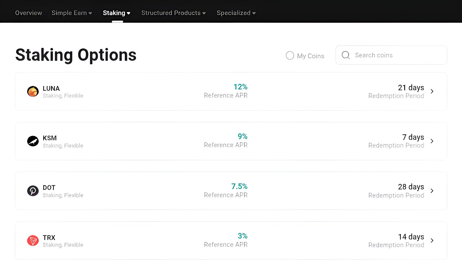Open TRX staking details chevron
Screen dimensions: 462x271
[432, 240]
